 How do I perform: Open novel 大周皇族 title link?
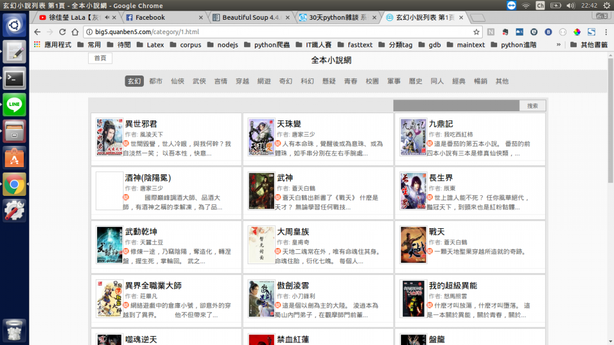point(293,232)
